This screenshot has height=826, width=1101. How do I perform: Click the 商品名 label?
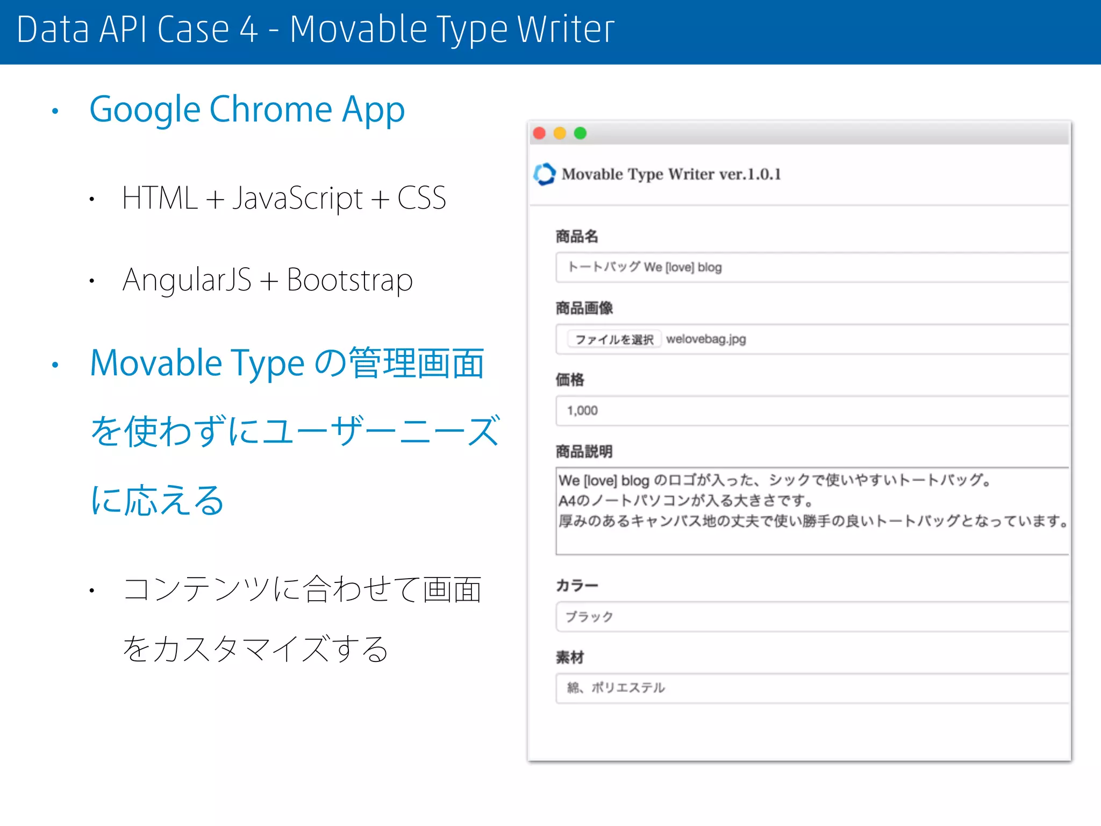tap(577, 236)
